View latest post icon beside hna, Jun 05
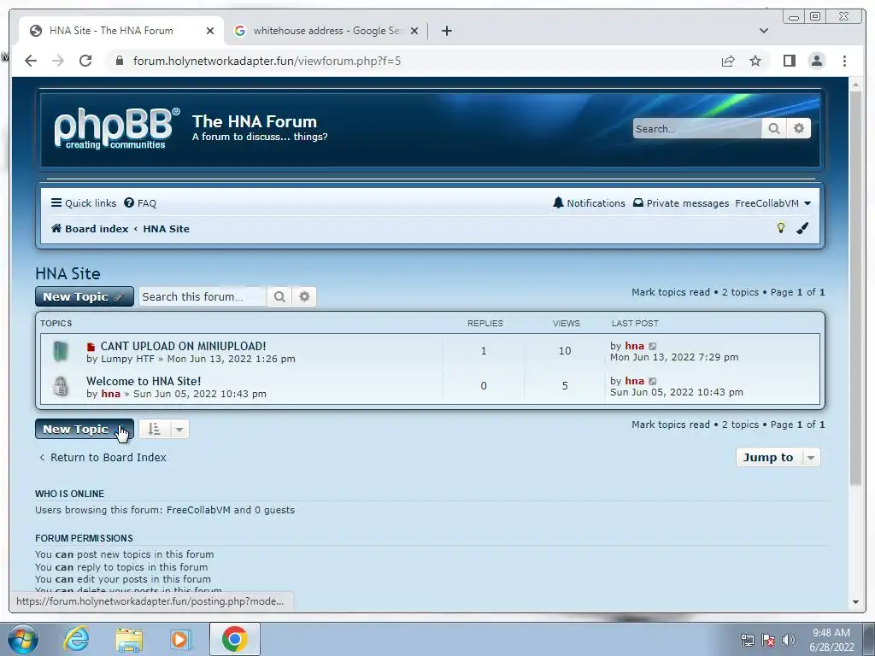 (x=653, y=381)
